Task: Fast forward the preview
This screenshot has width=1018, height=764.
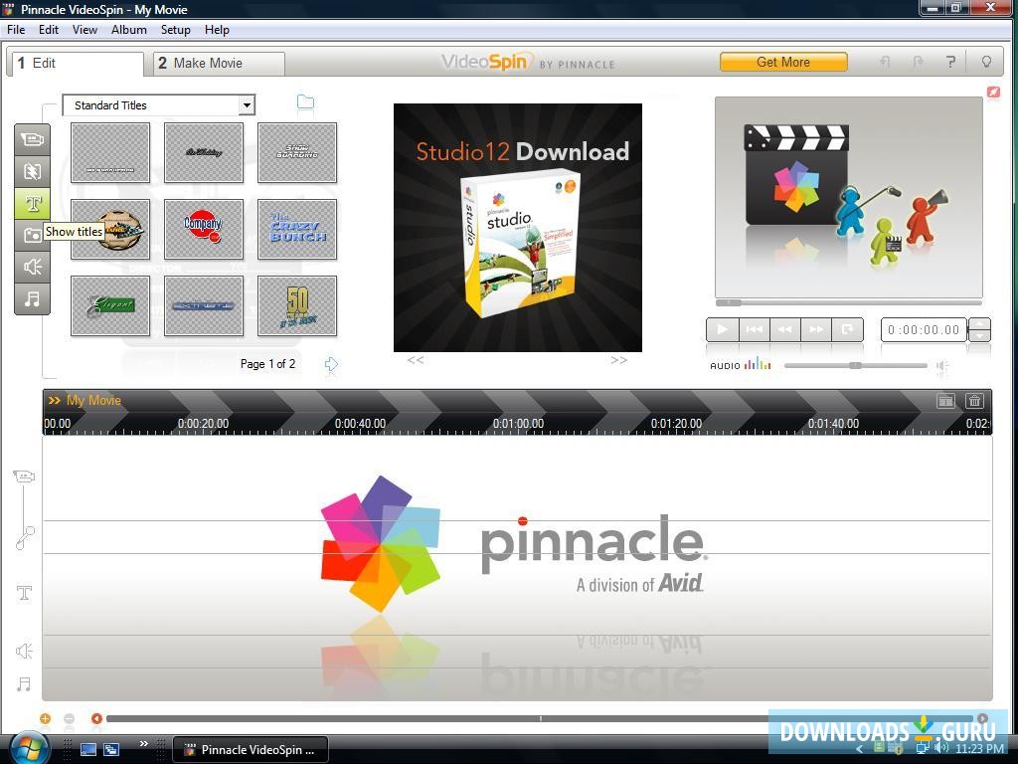Action: 816,329
